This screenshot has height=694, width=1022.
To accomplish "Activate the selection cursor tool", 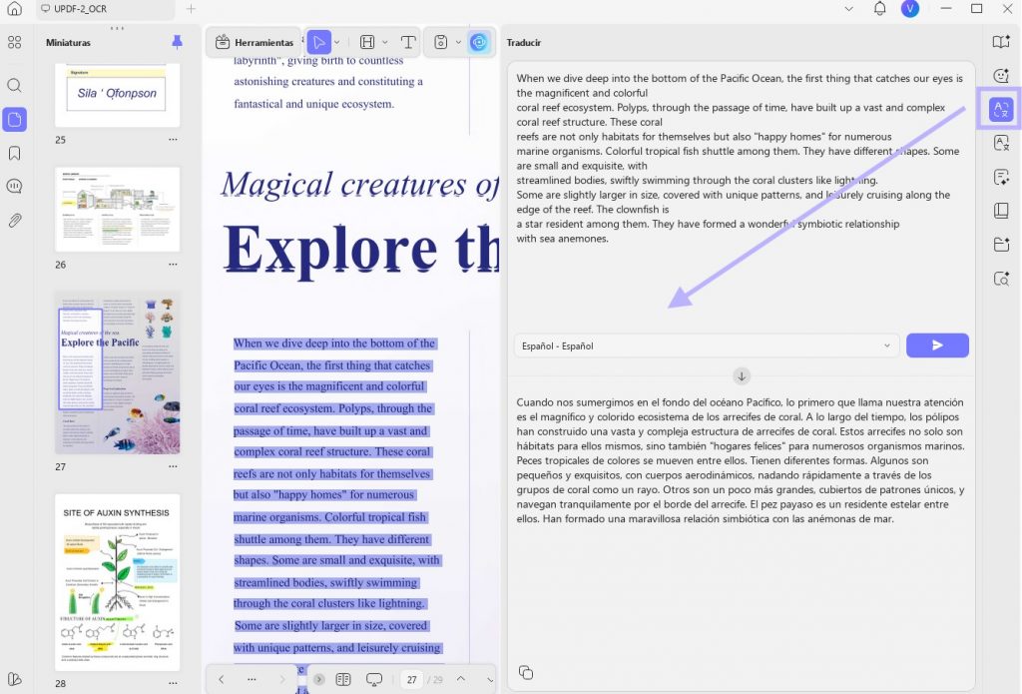I will point(318,42).
